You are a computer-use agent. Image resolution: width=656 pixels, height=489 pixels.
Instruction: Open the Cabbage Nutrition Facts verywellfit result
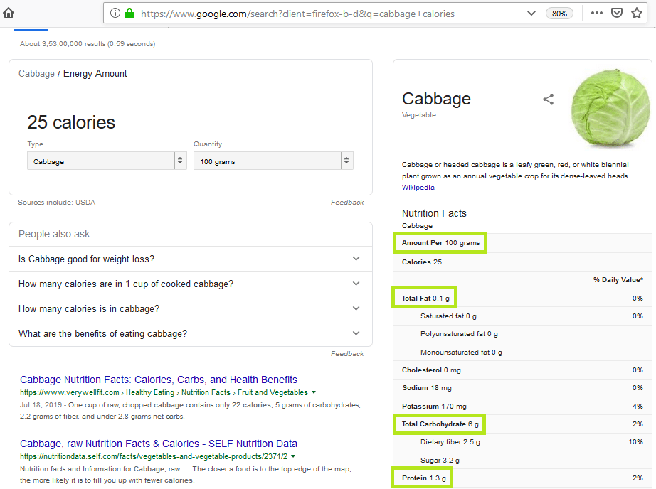coord(158,380)
